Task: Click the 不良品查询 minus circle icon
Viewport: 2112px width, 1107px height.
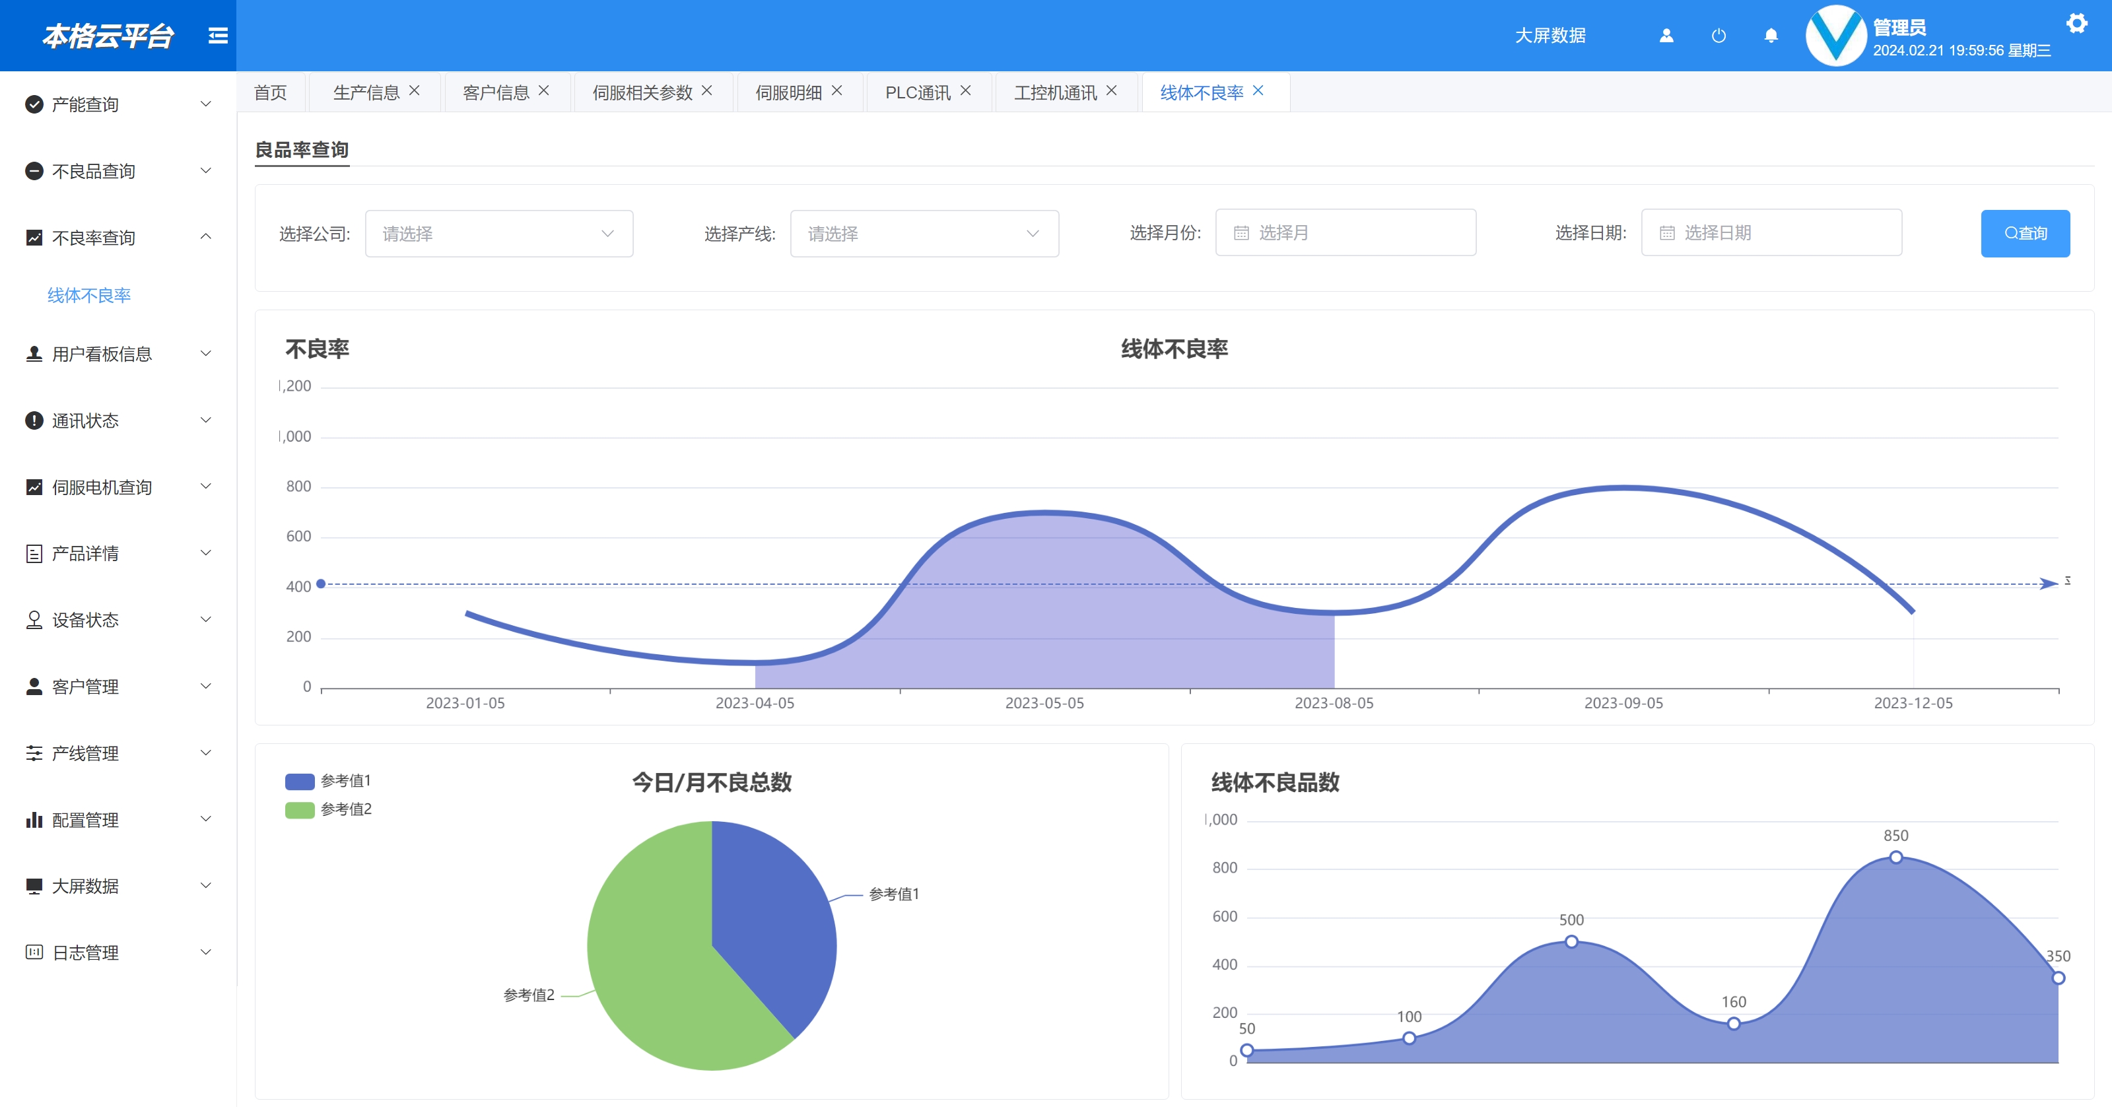Action: point(34,170)
